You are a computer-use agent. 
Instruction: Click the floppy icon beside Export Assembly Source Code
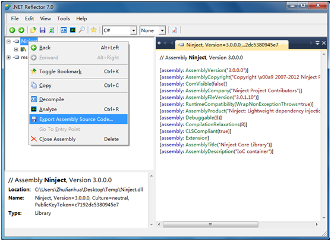tap(34, 119)
